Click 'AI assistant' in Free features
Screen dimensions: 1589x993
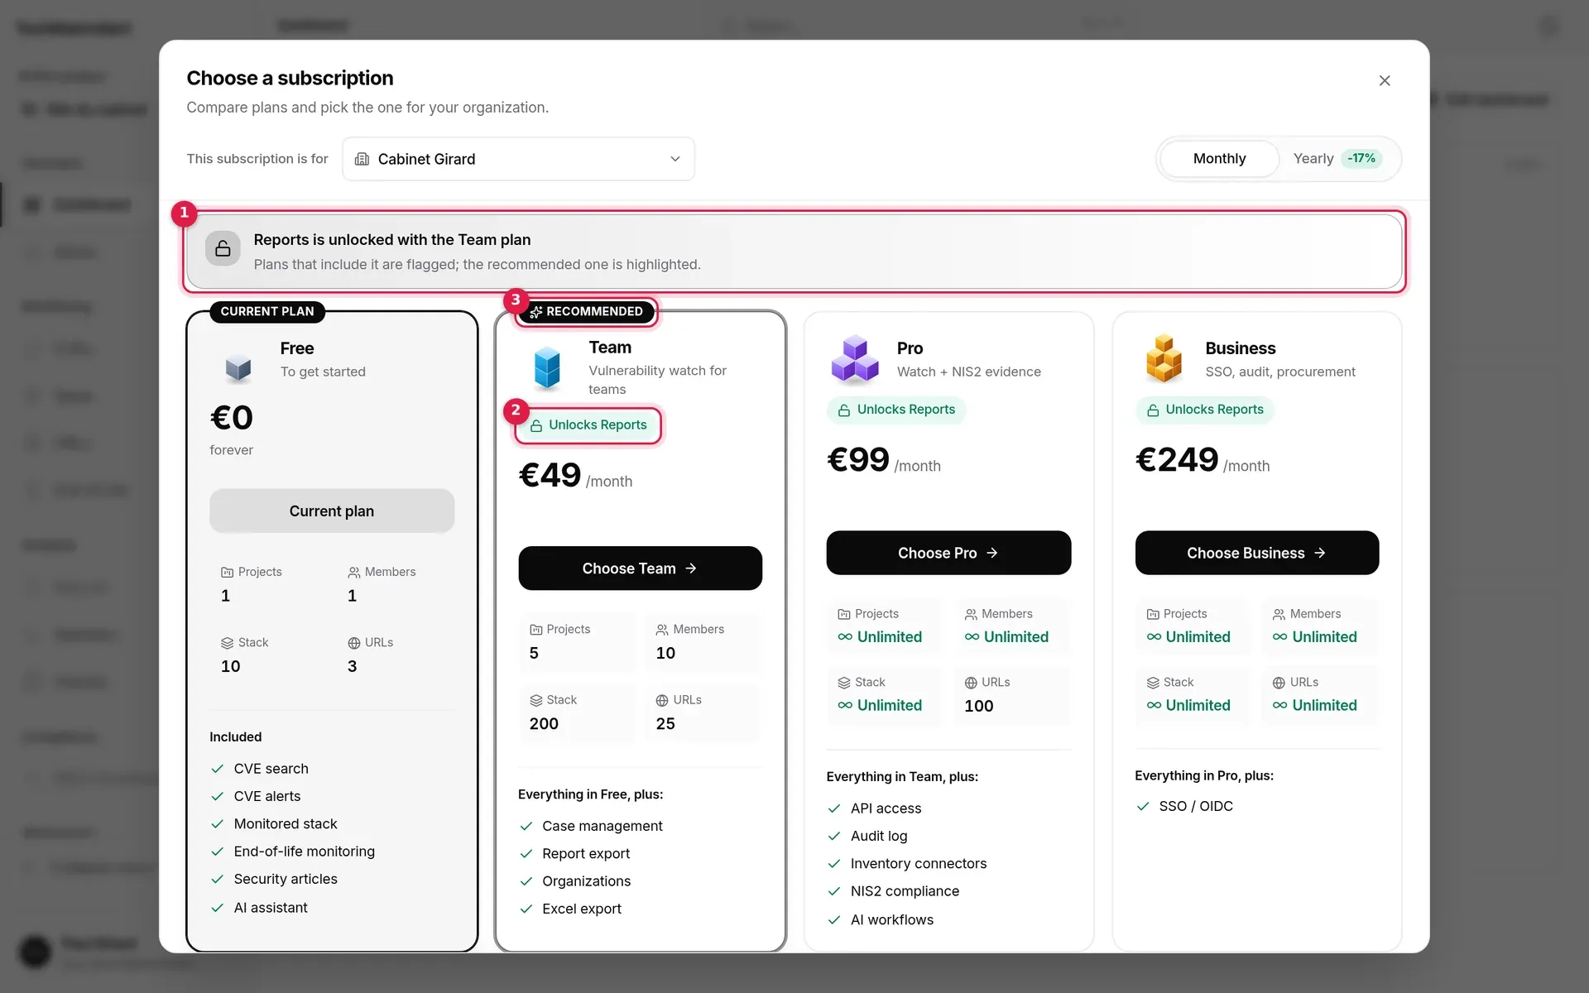tap(271, 908)
